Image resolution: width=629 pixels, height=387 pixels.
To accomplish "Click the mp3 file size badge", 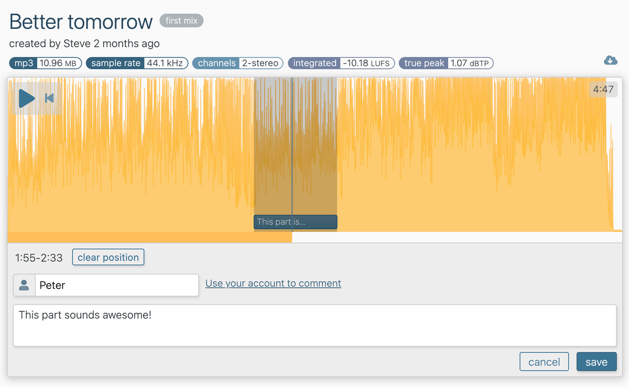I will tap(45, 63).
